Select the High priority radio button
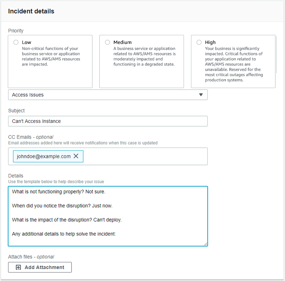This screenshot has height=281, width=285. pos(199,42)
